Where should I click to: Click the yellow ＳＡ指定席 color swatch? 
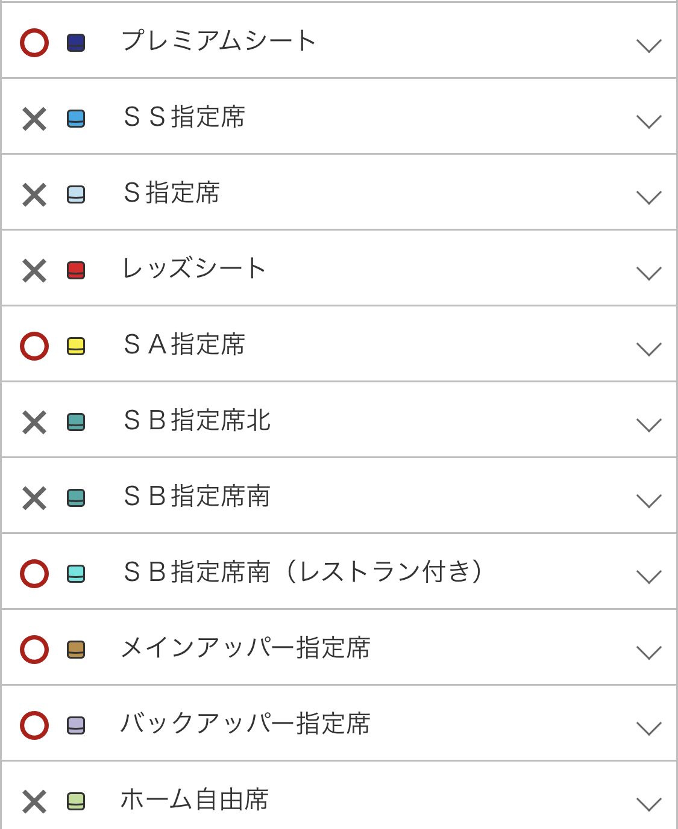pos(76,346)
